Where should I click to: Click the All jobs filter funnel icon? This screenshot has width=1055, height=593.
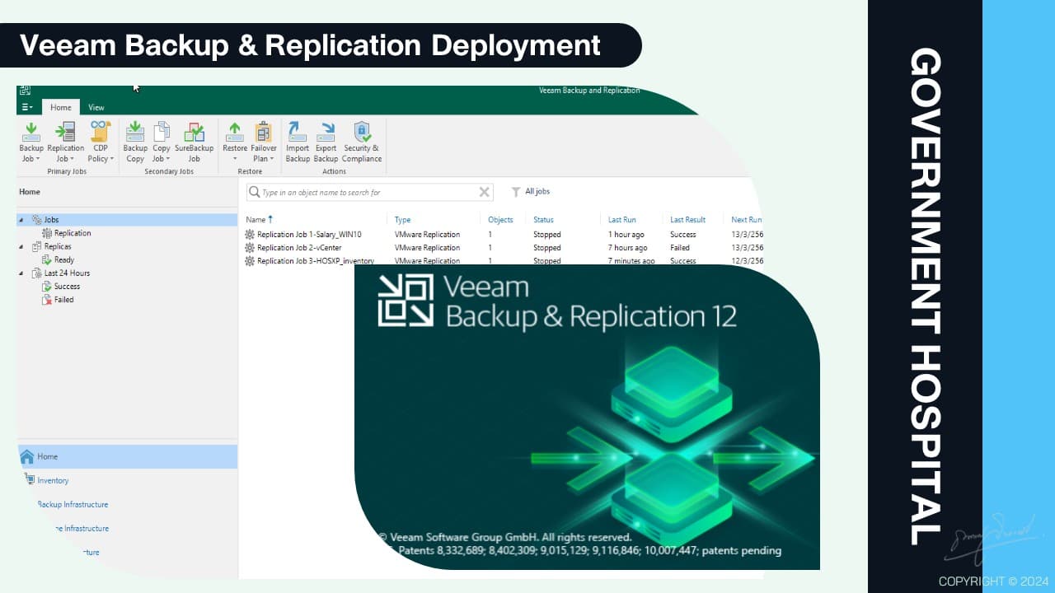click(516, 192)
